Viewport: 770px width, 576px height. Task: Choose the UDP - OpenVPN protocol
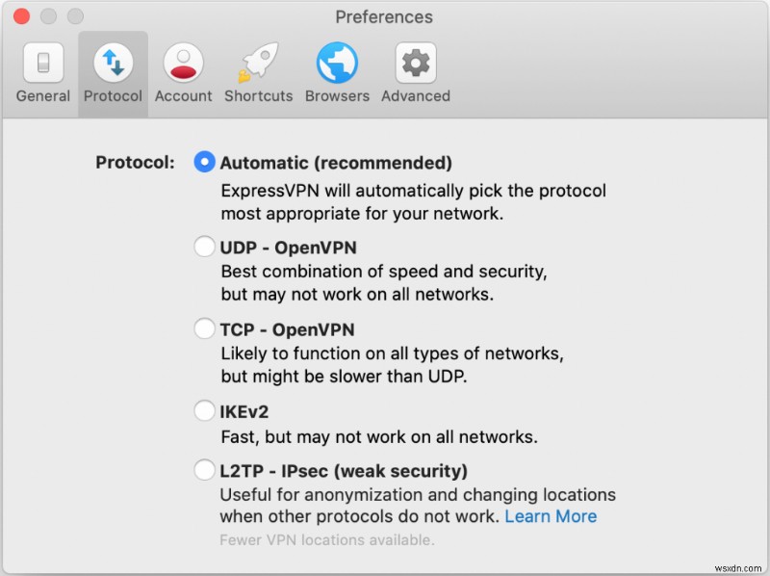204,247
